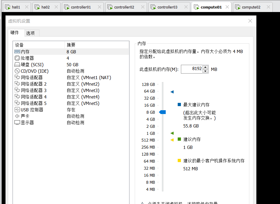
Task: Click the controller02 tab VM icon
Action: pyautogui.click(x=110, y=7)
